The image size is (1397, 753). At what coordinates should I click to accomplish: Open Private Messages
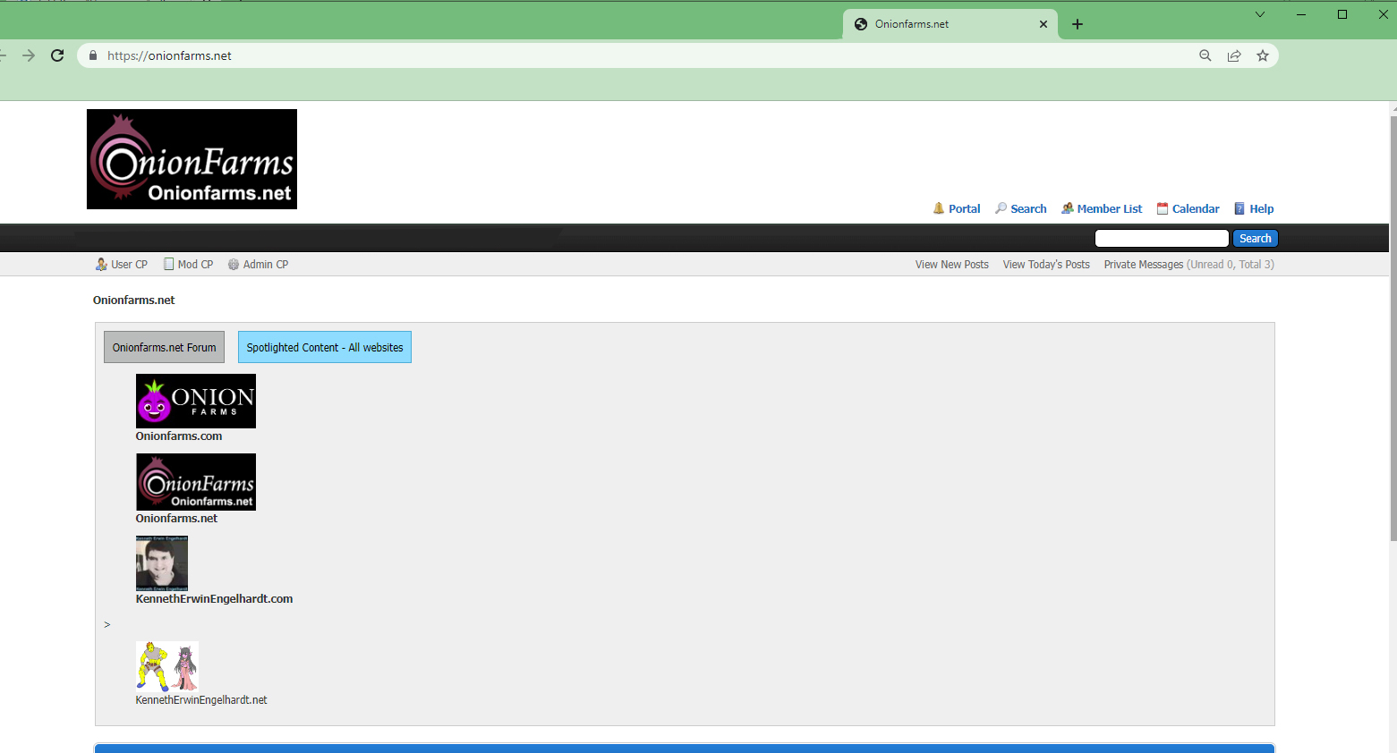1144,264
